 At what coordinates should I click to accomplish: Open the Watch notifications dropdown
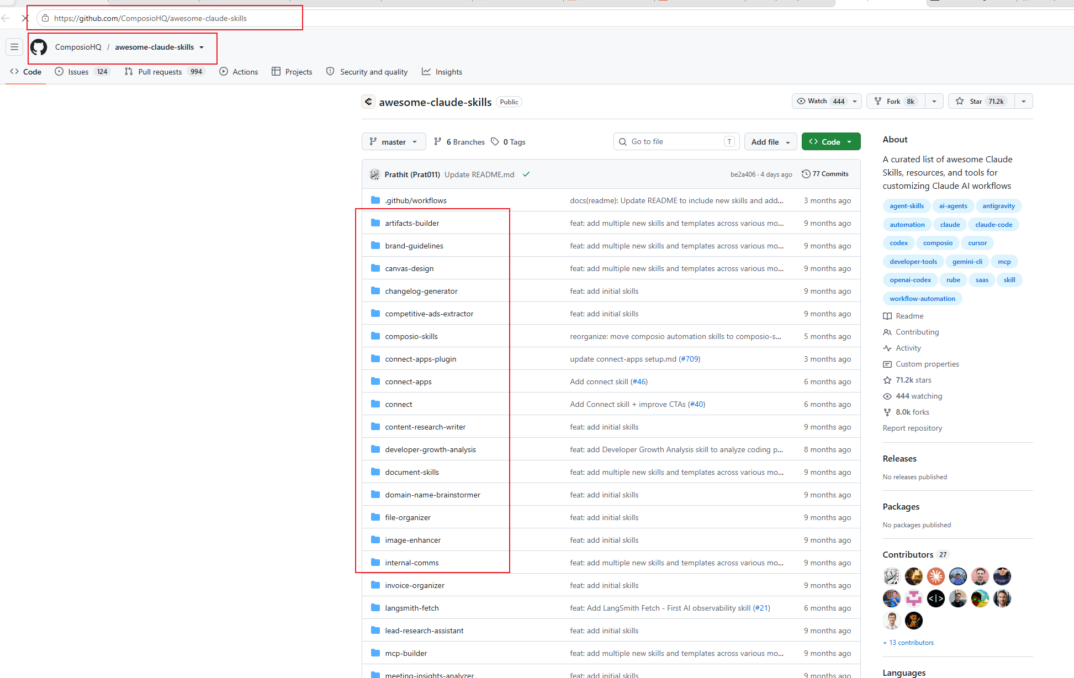[x=826, y=101]
